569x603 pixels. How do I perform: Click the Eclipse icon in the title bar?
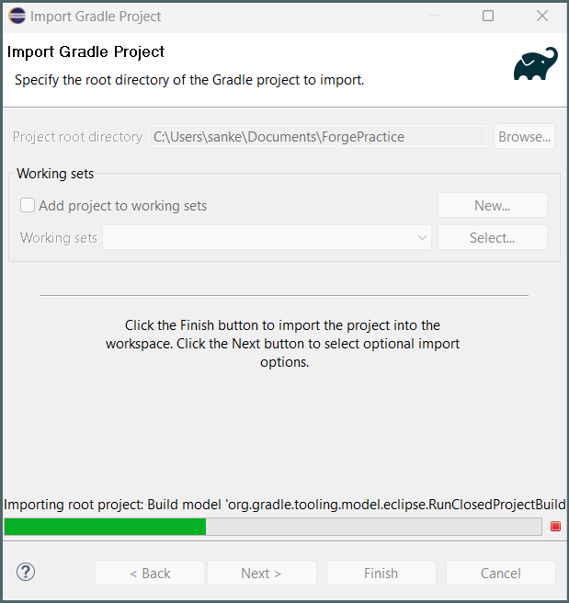click(17, 16)
